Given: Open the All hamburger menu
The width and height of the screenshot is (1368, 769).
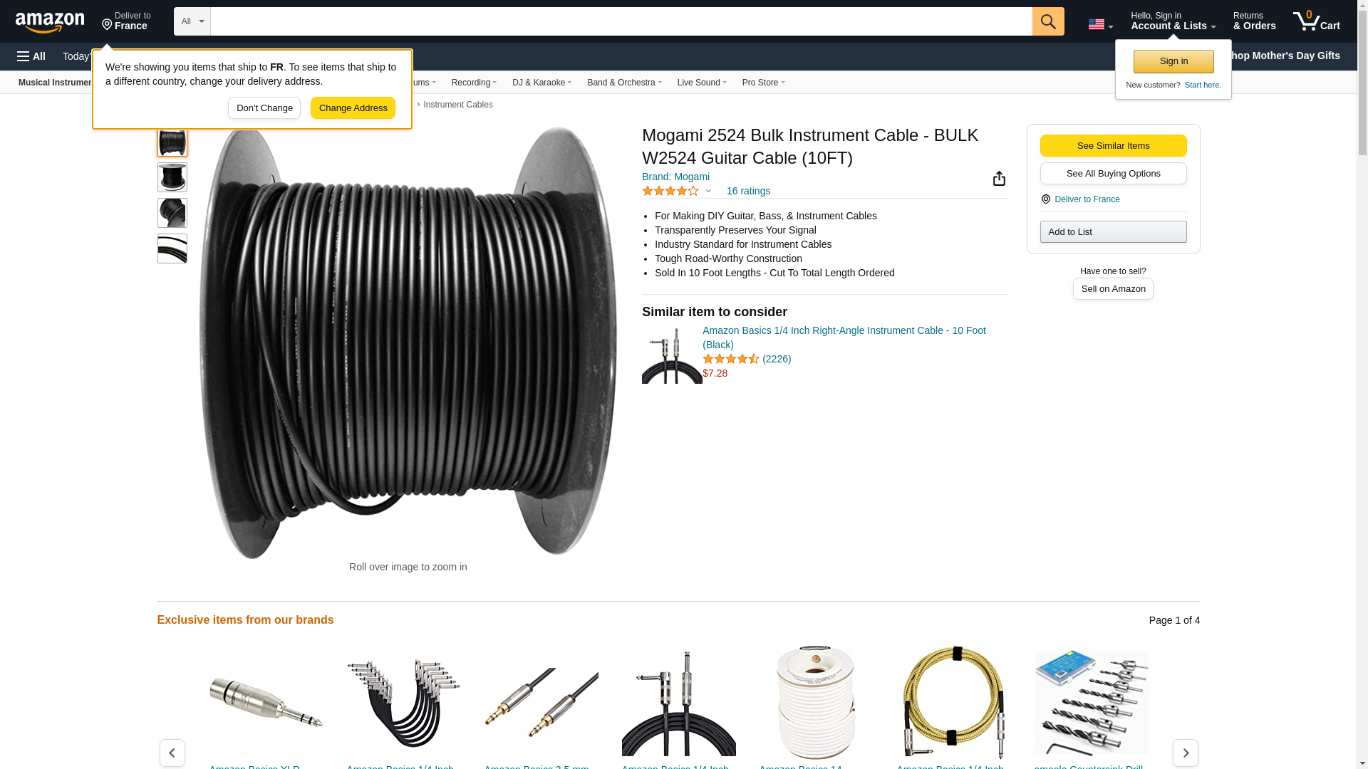Looking at the screenshot, I should click(31, 56).
